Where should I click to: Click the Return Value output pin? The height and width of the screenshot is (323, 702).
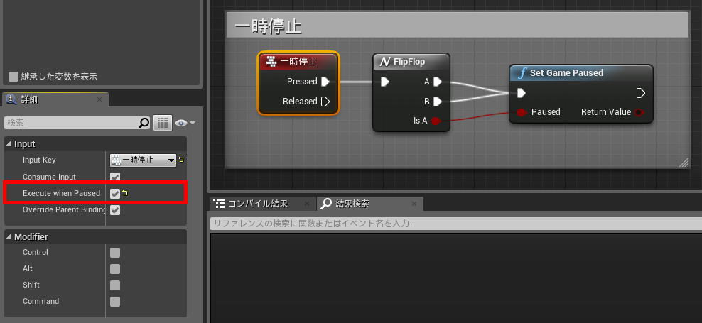tap(639, 112)
